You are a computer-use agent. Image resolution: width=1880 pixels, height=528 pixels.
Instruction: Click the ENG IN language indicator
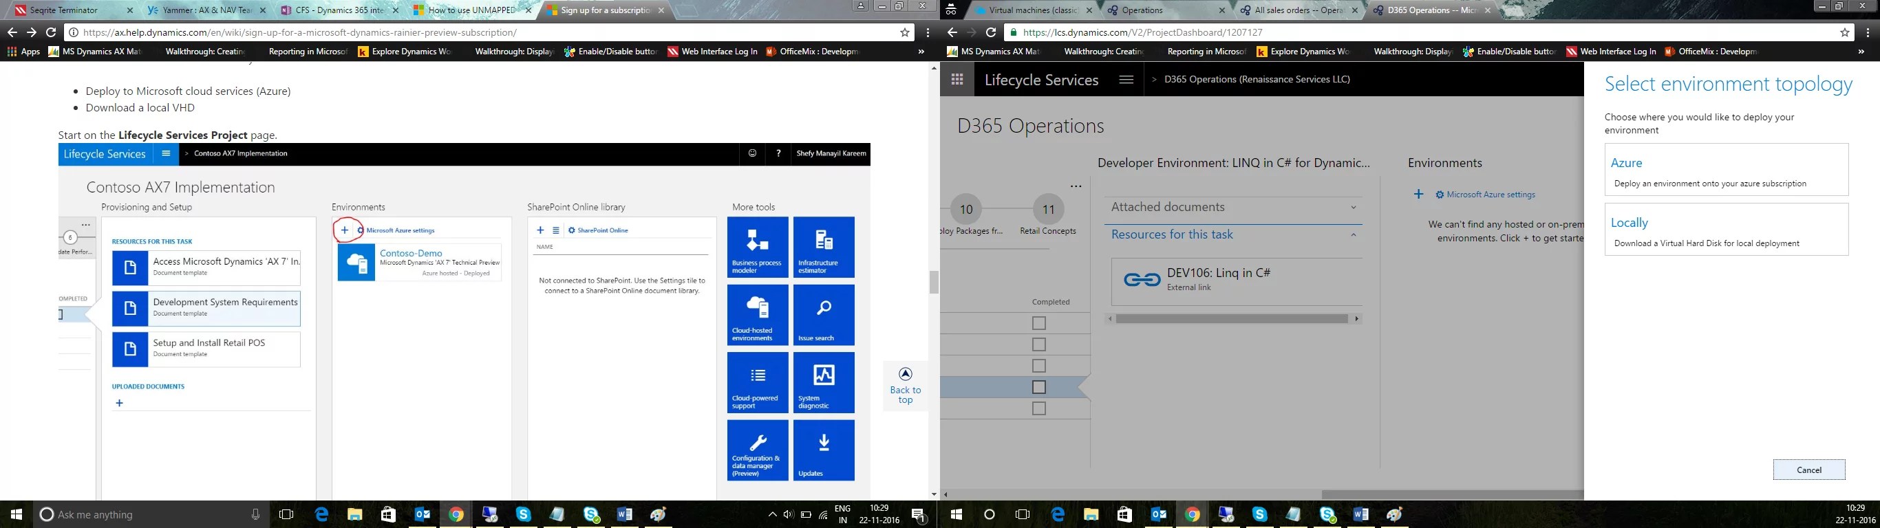842,514
